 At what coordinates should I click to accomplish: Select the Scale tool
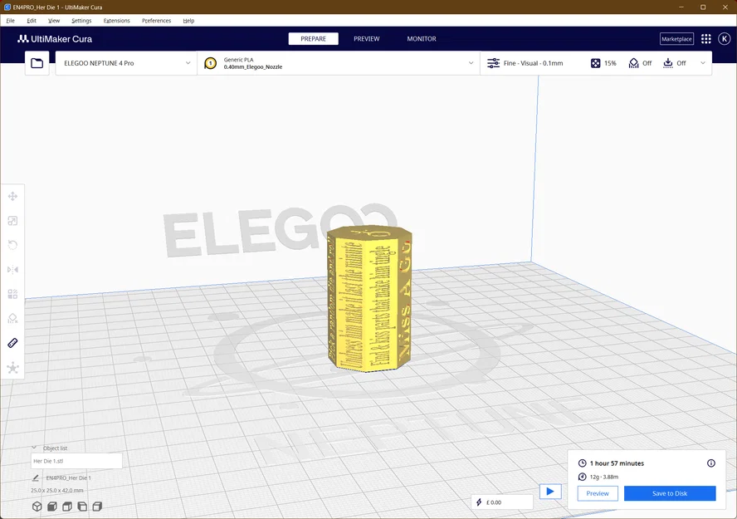pyautogui.click(x=12, y=221)
